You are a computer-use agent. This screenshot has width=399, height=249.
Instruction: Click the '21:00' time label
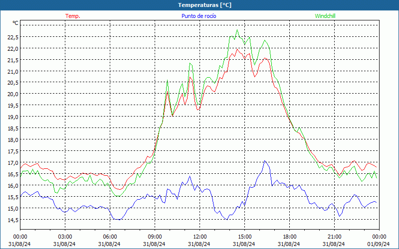[x=334, y=237]
